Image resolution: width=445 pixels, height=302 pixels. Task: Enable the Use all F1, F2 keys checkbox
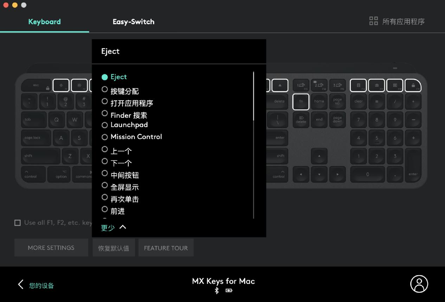tap(18, 223)
